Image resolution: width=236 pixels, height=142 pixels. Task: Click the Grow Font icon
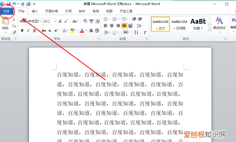pyautogui.click(x=60, y=21)
